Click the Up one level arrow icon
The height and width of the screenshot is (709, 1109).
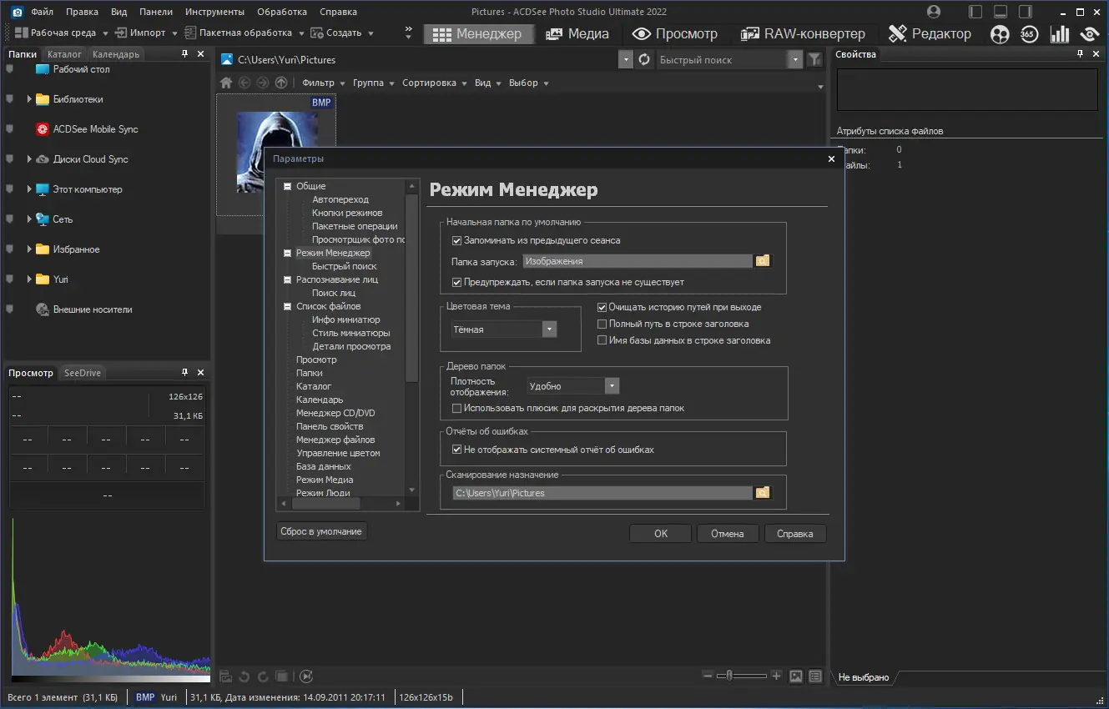281,83
